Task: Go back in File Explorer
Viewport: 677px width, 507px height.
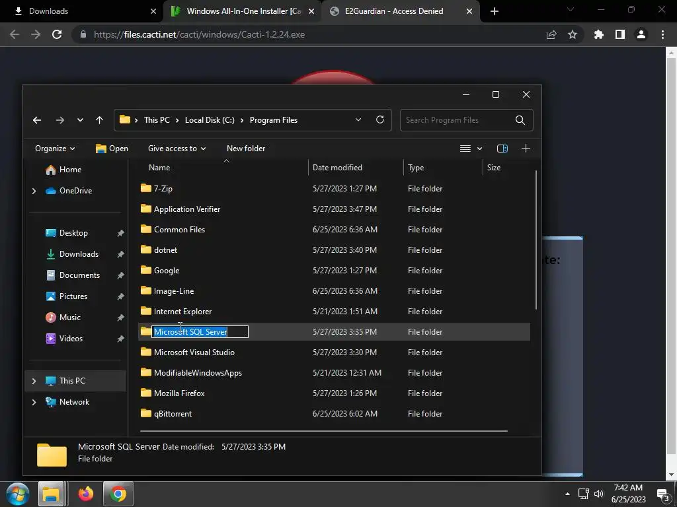Action: pos(37,120)
